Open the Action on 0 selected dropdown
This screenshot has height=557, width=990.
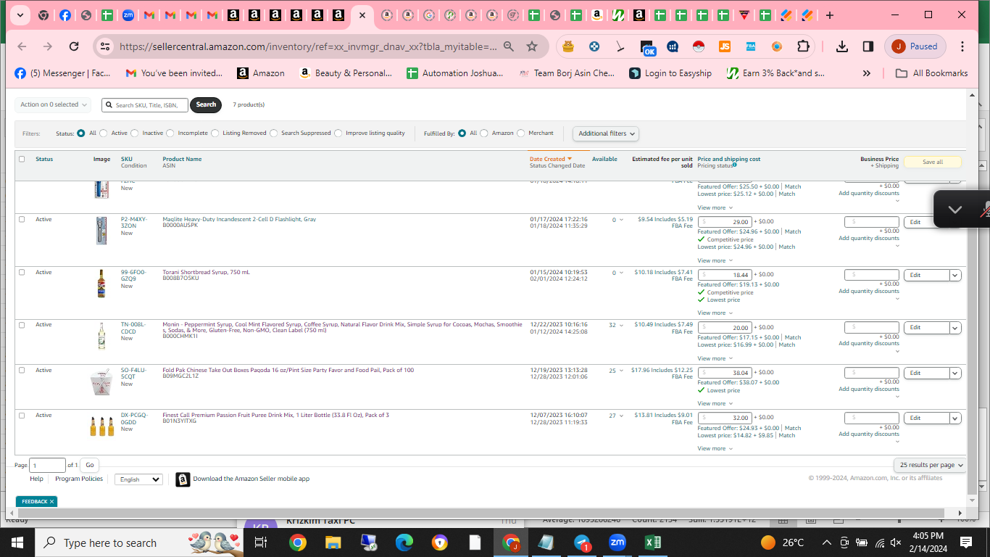(53, 104)
